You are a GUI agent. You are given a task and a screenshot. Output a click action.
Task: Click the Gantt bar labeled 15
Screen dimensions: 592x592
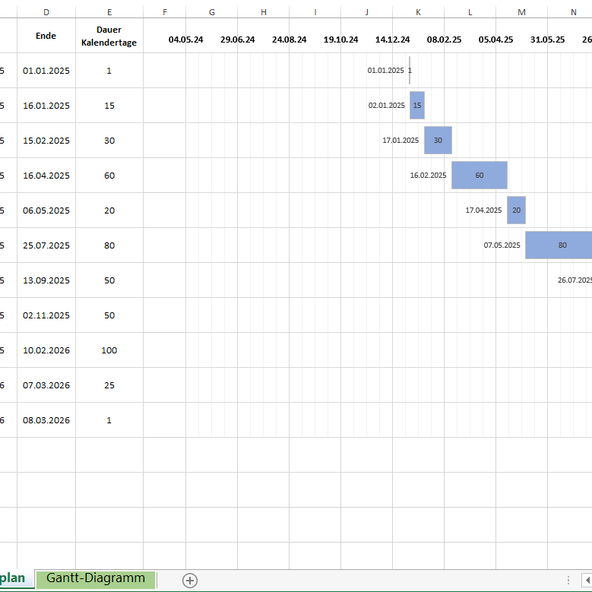pos(417,106)
